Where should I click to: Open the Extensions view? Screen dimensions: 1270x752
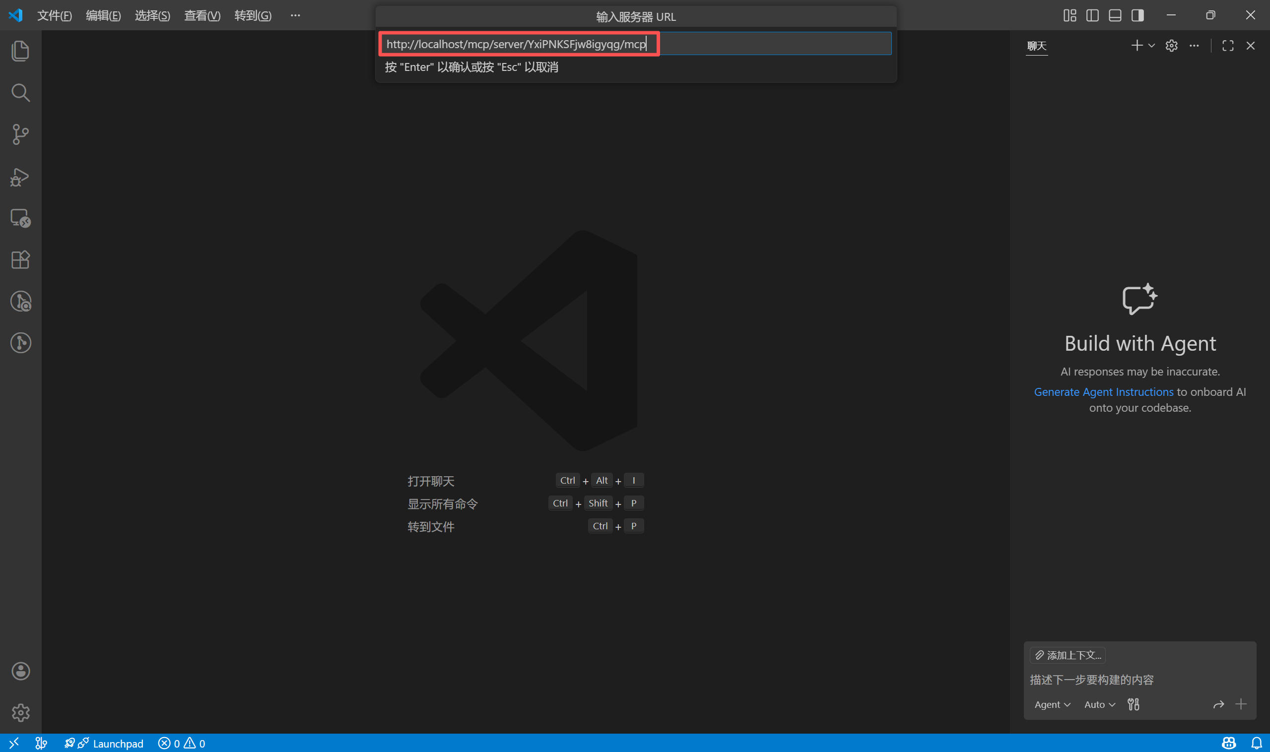[20, 260]
